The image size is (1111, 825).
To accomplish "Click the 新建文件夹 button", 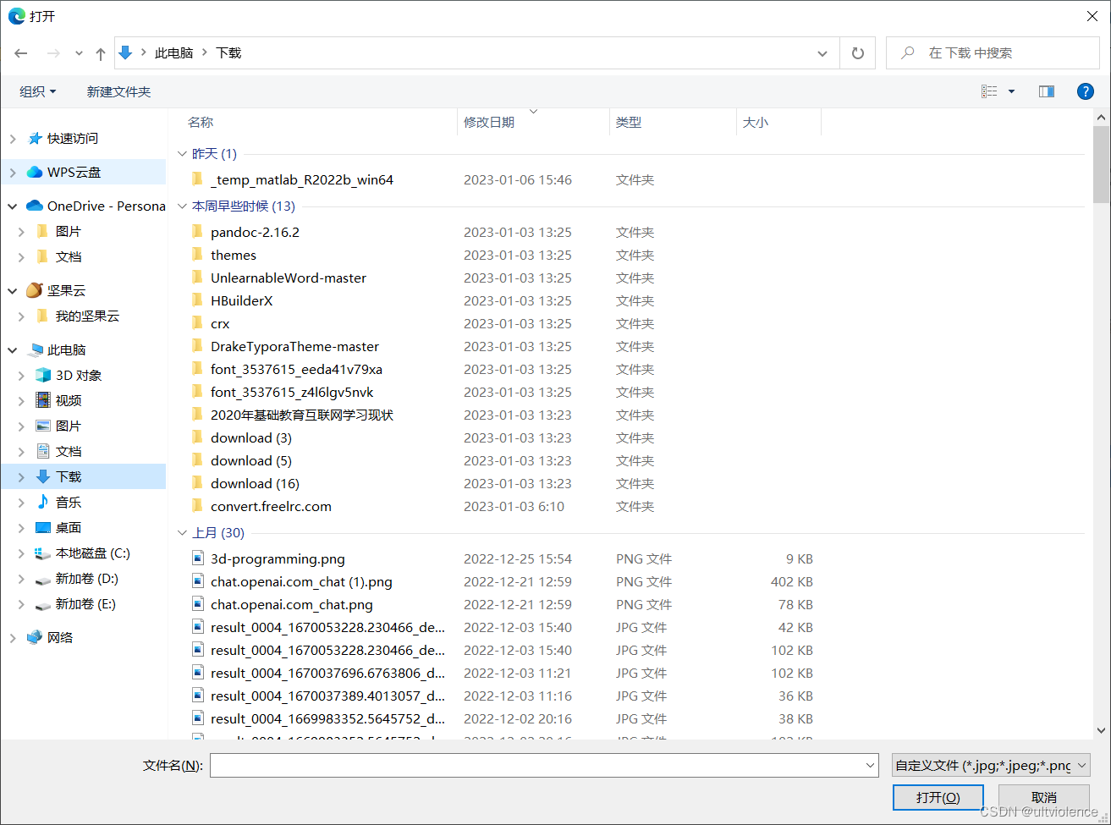I will (x=118, y=91).
